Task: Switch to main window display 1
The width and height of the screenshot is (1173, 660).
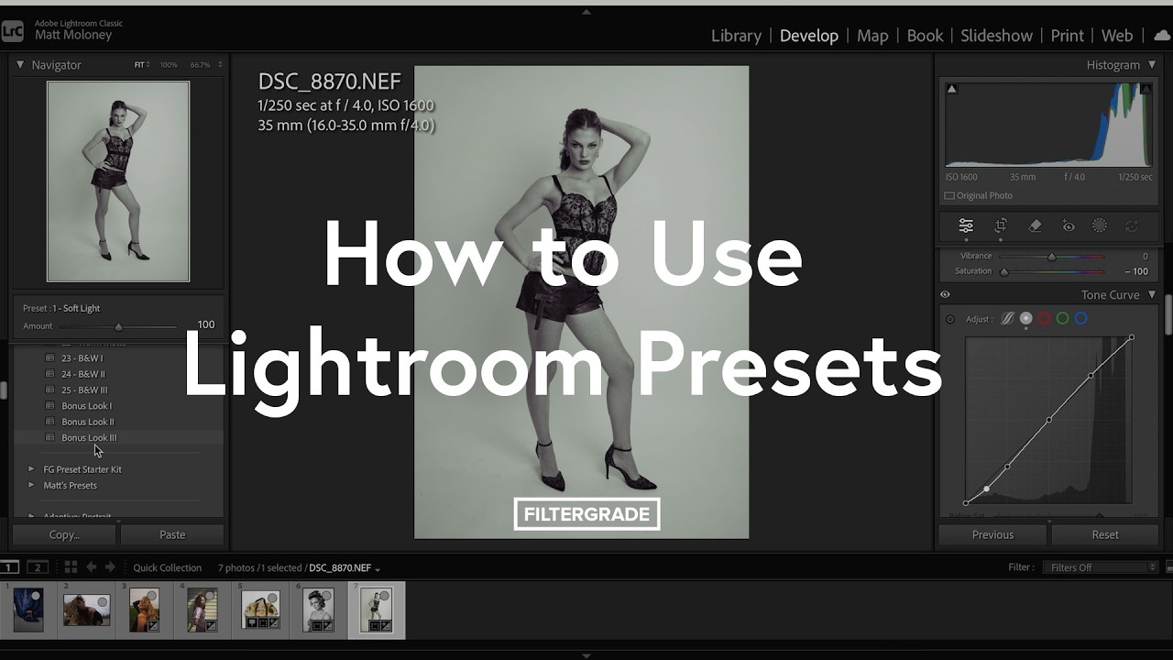Action: pos(9,567)
